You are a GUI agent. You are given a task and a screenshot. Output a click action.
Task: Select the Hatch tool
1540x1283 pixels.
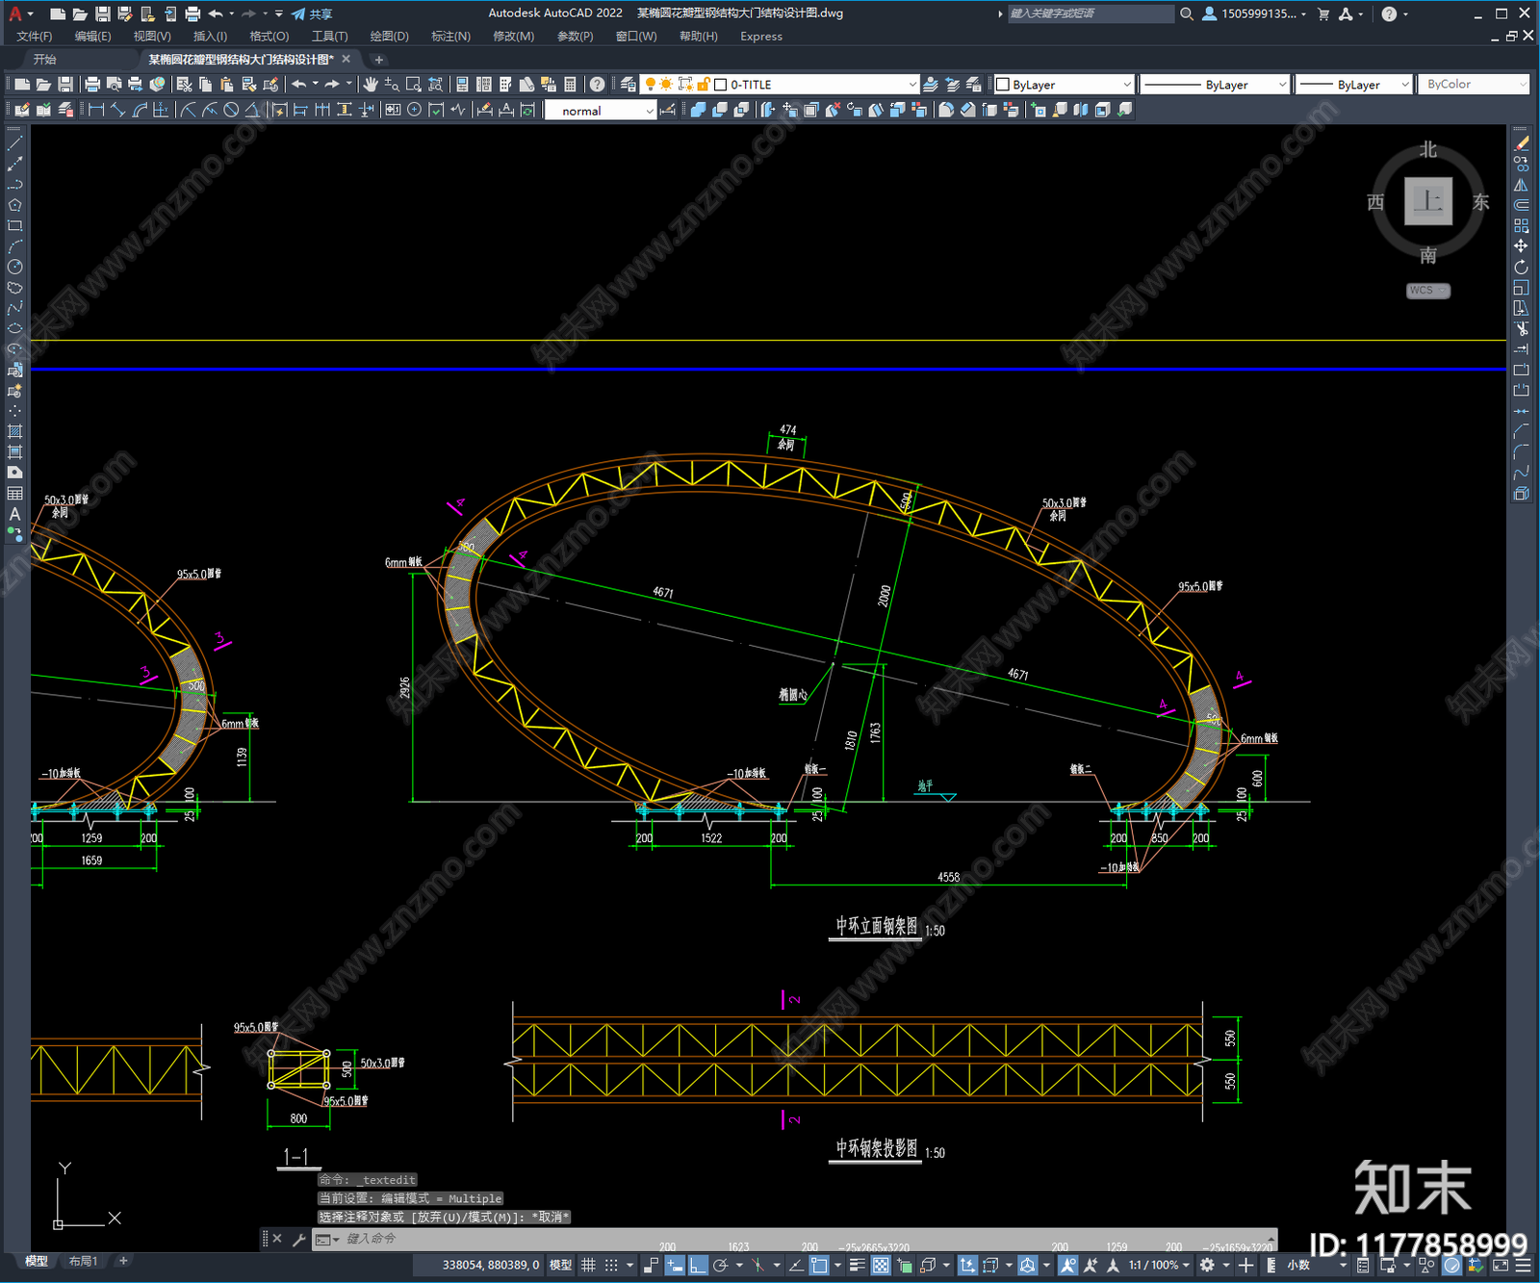click(14, 432)
